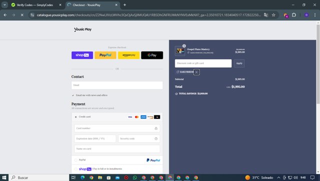Click the address bar URL
This screenshot has height=181, width=320.
(149, 15)
